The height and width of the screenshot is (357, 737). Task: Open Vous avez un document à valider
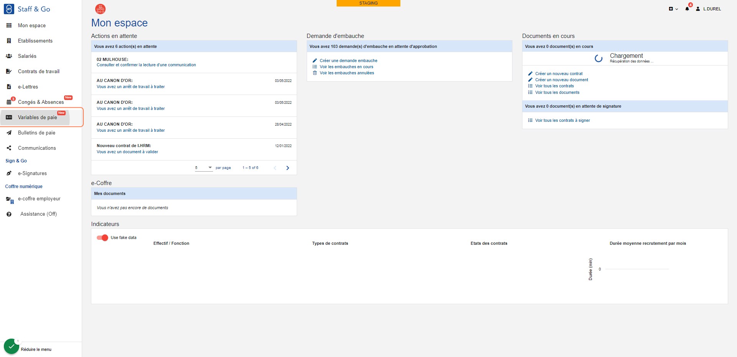click(127, 152)
